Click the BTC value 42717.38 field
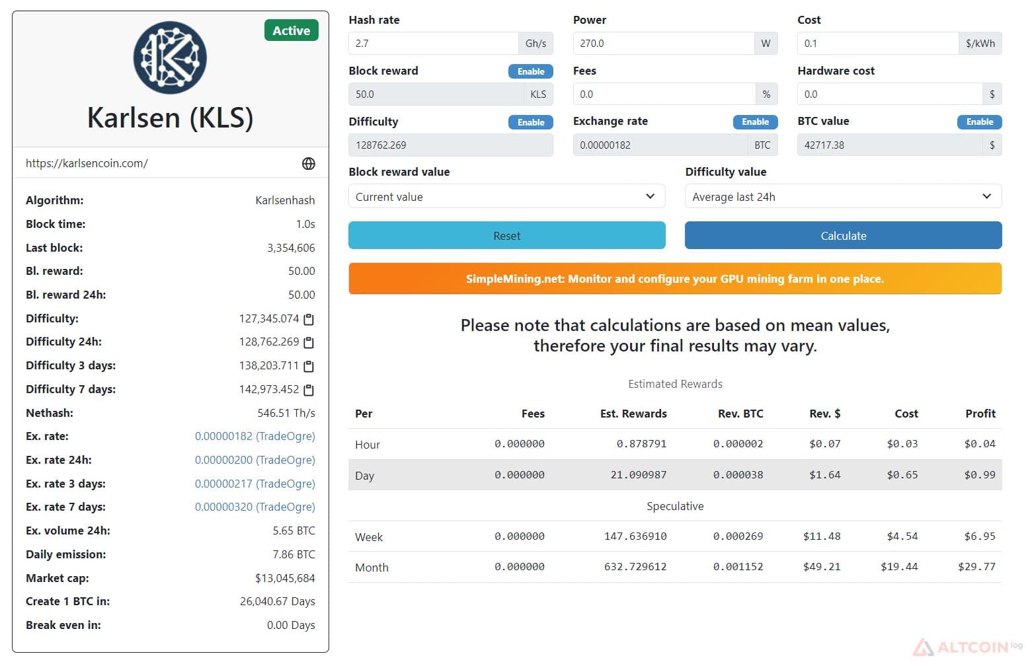 point(890,145)
